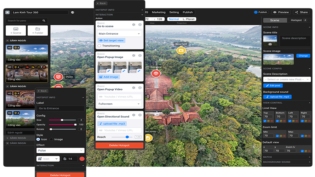
Task: Open the Setting menu
Action: [174, 12]
